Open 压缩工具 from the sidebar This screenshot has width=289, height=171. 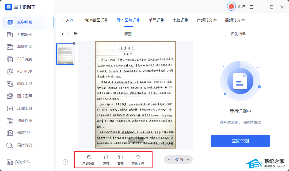coord(25,108)
